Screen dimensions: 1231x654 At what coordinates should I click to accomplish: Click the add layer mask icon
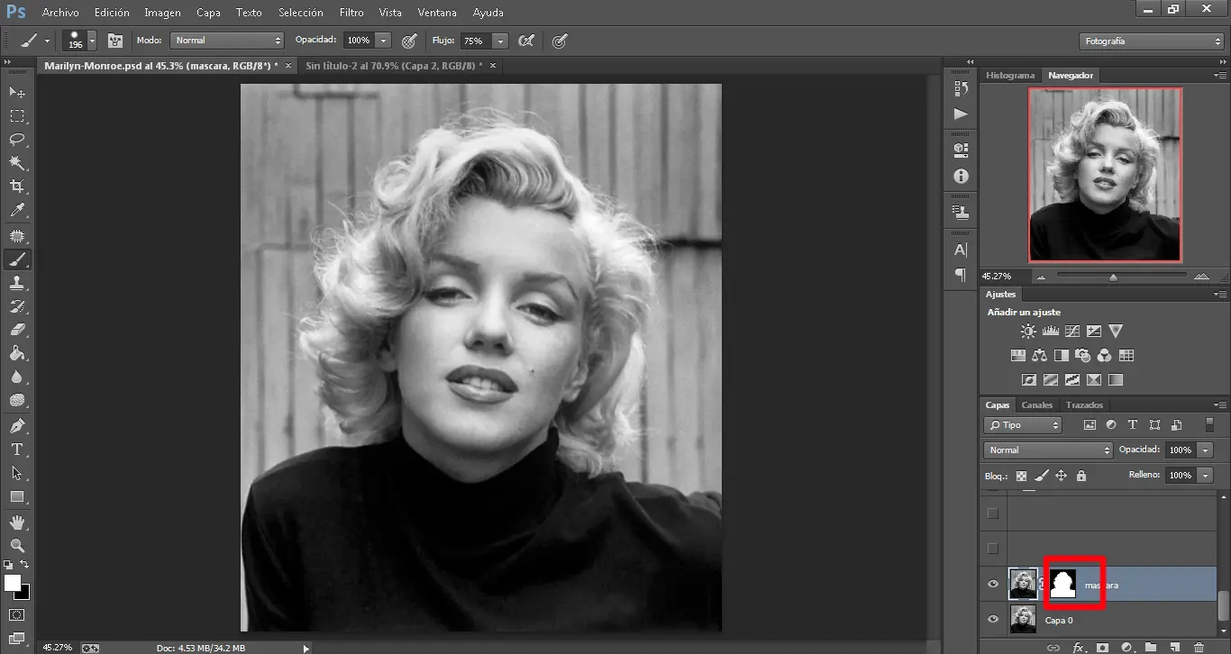click(x=1102, y=647)
